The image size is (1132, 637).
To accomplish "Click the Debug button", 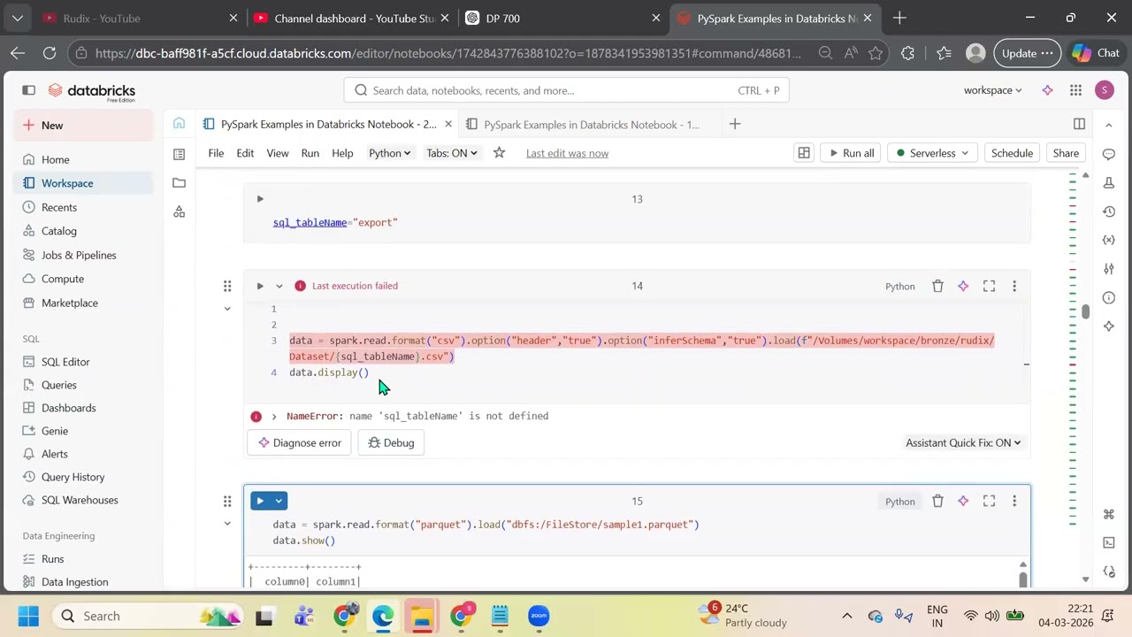I will coord(391,442).
